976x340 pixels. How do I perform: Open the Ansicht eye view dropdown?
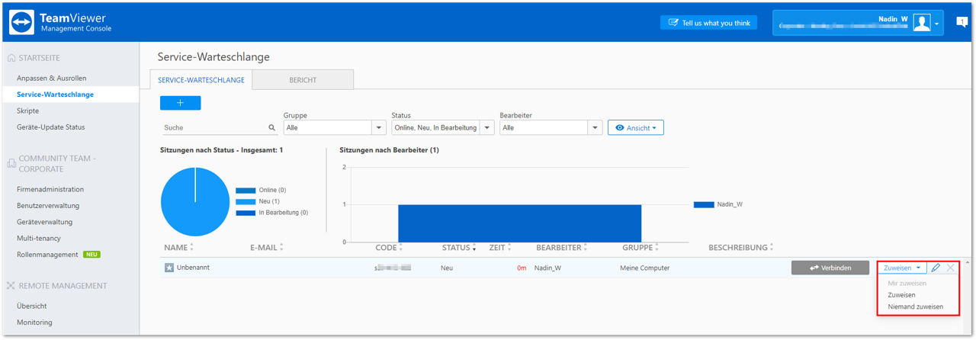click(x=635, y=128)
